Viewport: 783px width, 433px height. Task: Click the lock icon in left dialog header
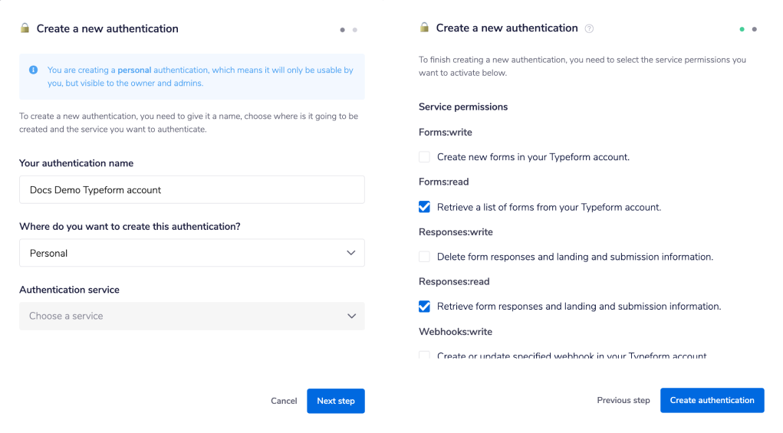(x=25, y=28)
